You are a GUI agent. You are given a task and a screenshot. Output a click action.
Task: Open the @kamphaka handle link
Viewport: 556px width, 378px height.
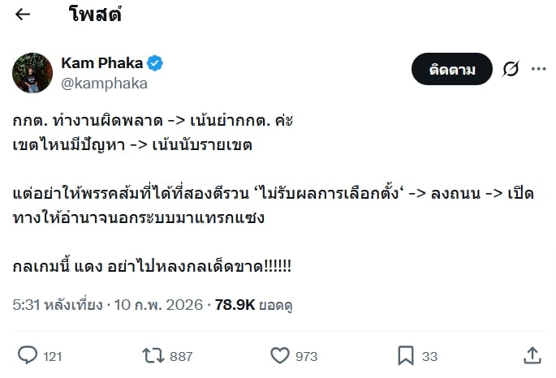[104, 83]
